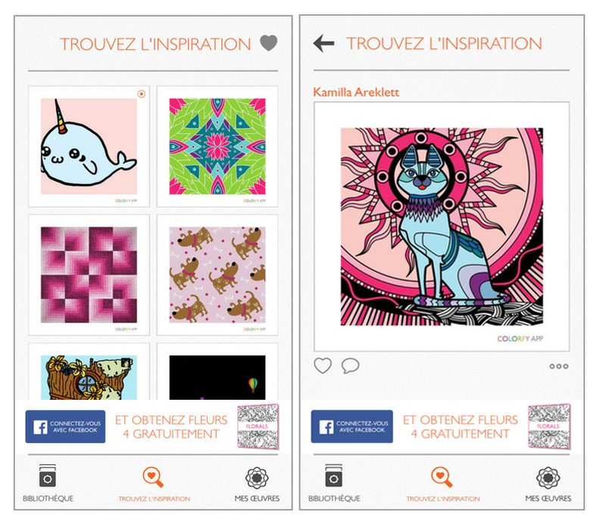The image size is (606, 524).
Task: Select Trouvez l'inspiration tab in left screen
Action: [x=154, y=485]
